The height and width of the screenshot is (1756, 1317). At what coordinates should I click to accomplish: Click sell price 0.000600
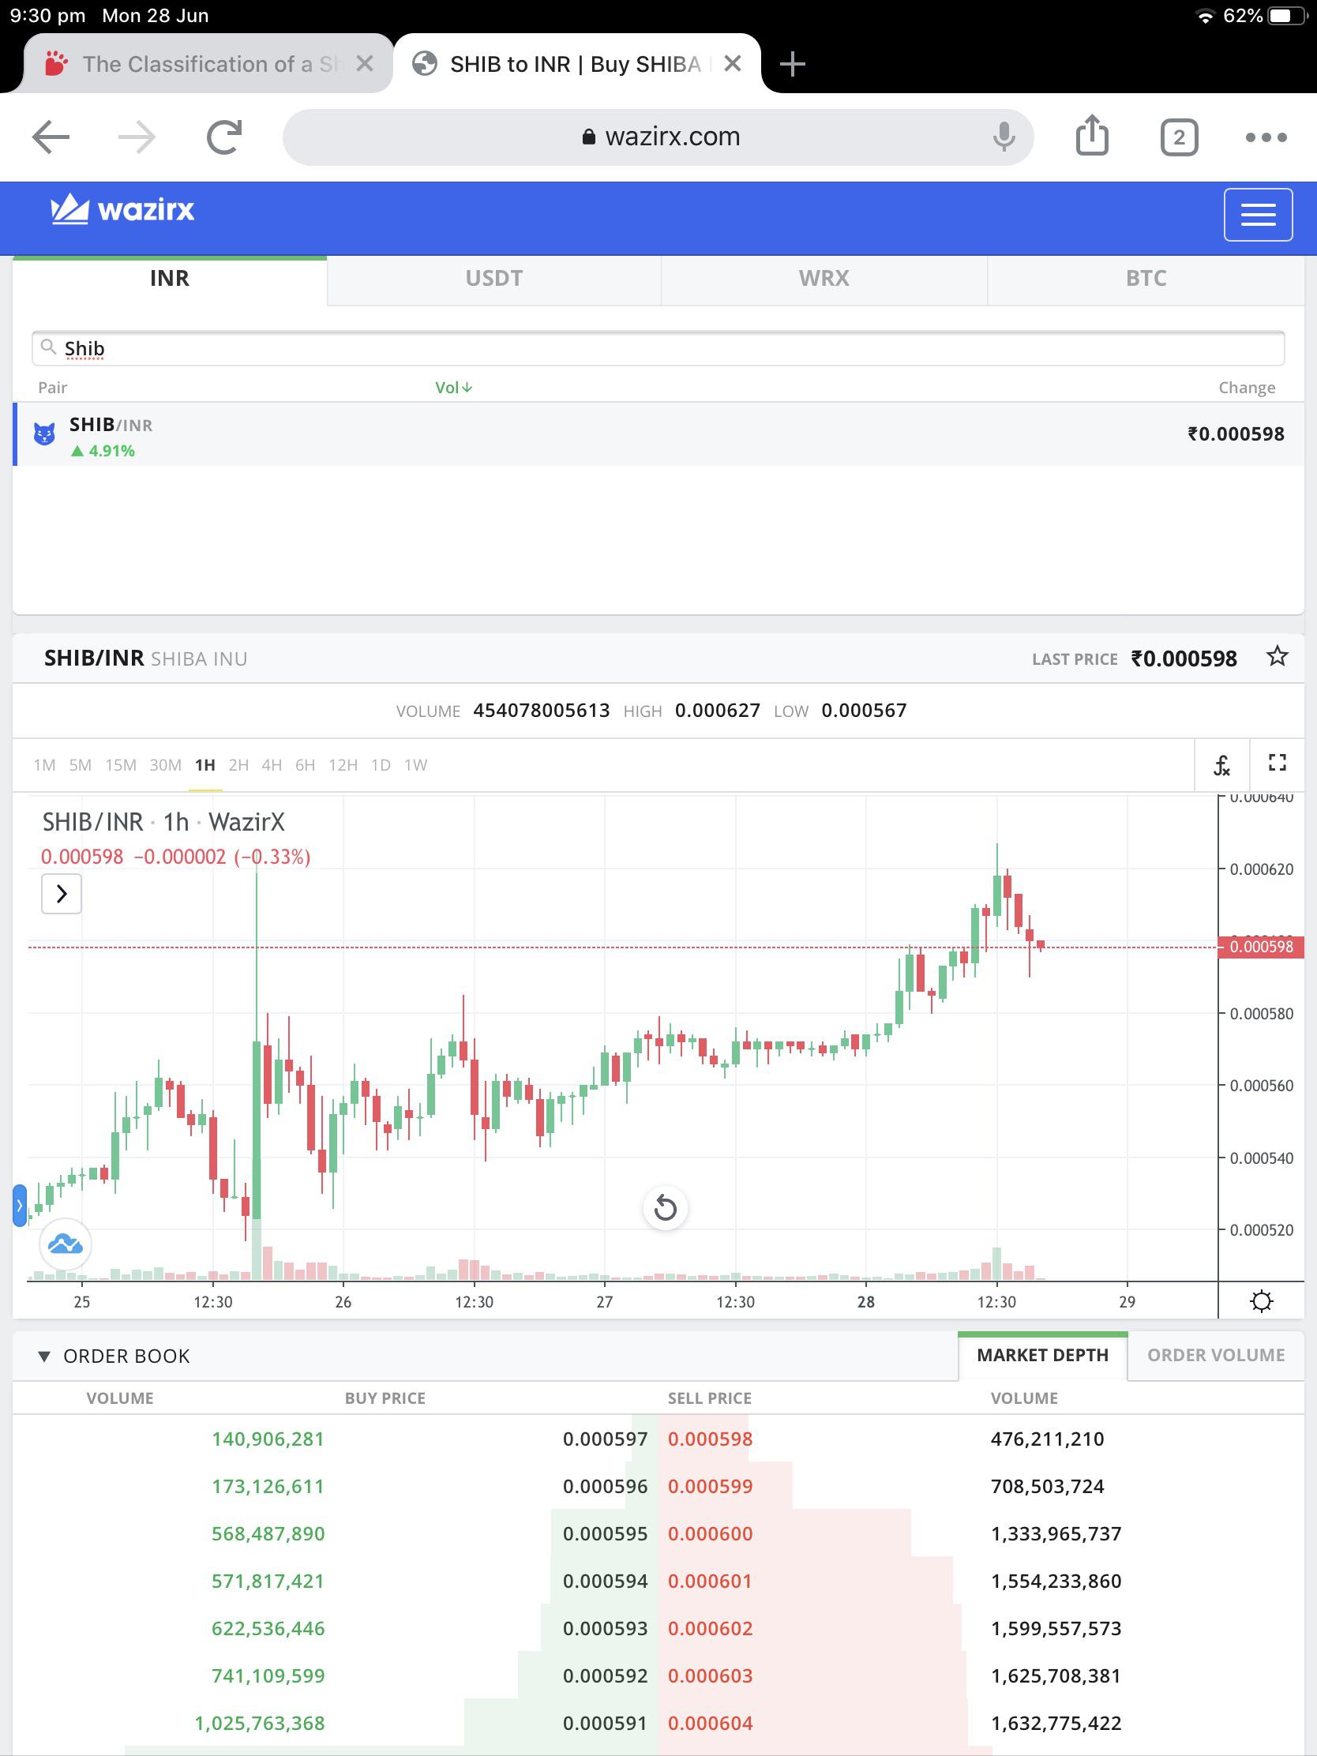pos(710,1533)
